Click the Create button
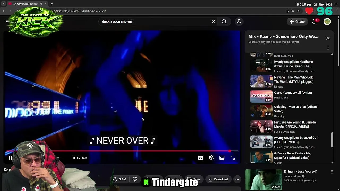This screenshot has width=340, height=191. (297, 22)
